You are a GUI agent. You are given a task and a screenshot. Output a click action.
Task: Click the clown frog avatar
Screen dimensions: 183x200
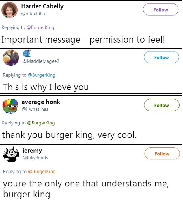point(10,106)
